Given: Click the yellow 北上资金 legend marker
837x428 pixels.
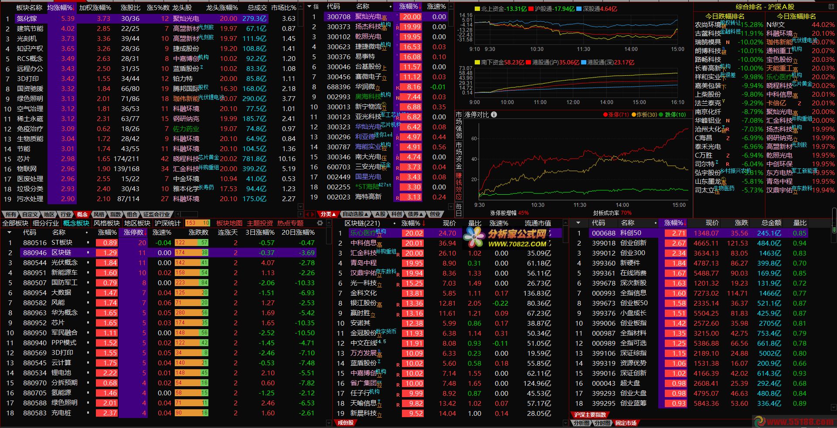Looking at the screenshot, I should (477, 9).
